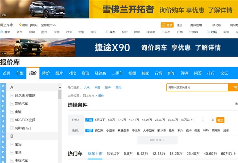
Task: Click the orange 登录 button
Action: click(x=167, y=25)
